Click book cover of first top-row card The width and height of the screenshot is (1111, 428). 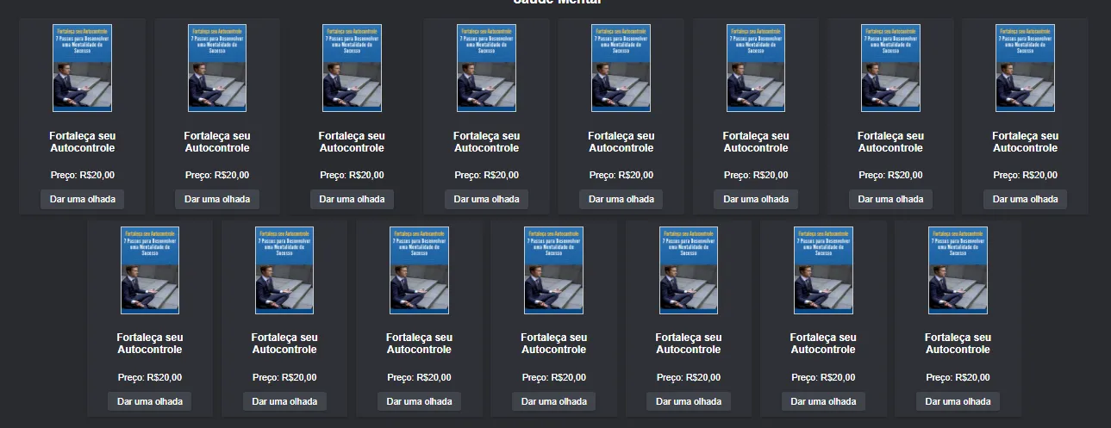tap(83, 68)
